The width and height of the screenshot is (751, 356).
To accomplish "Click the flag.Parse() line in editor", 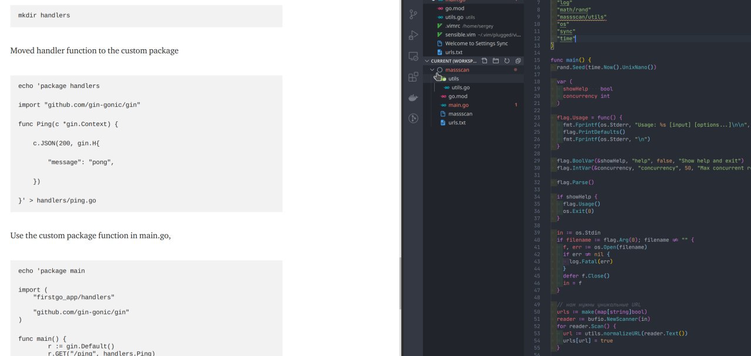I will [576, 182].
